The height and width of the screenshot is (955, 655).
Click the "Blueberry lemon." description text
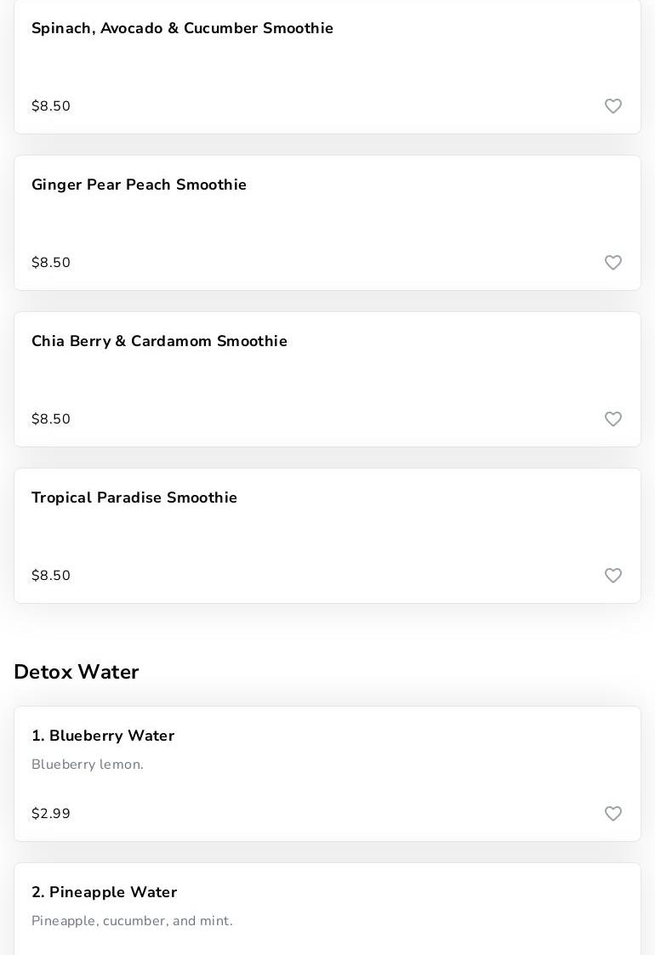88,765
